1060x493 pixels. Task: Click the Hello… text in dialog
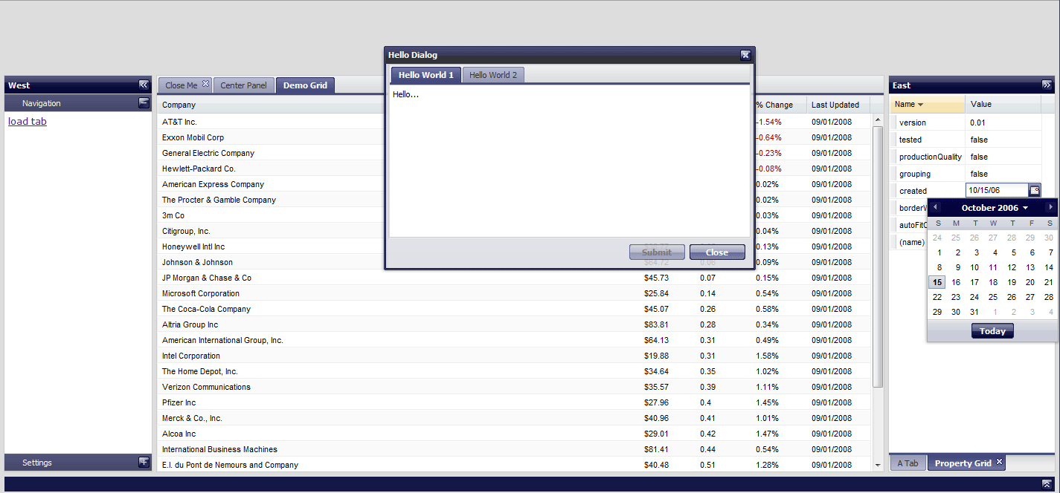(x=405, y=94)
